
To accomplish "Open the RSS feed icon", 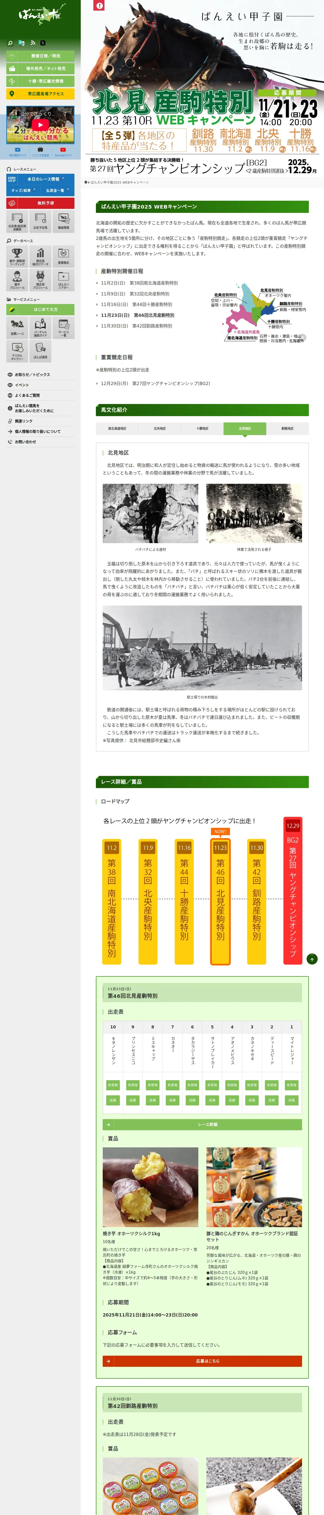I will point(33,43).
